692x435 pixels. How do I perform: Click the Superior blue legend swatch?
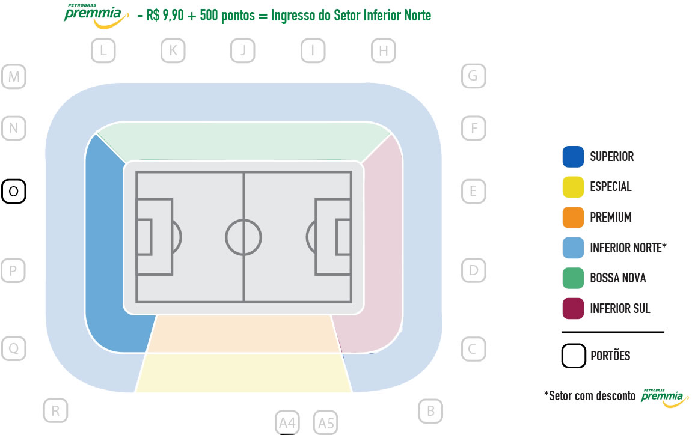point(574,157)
